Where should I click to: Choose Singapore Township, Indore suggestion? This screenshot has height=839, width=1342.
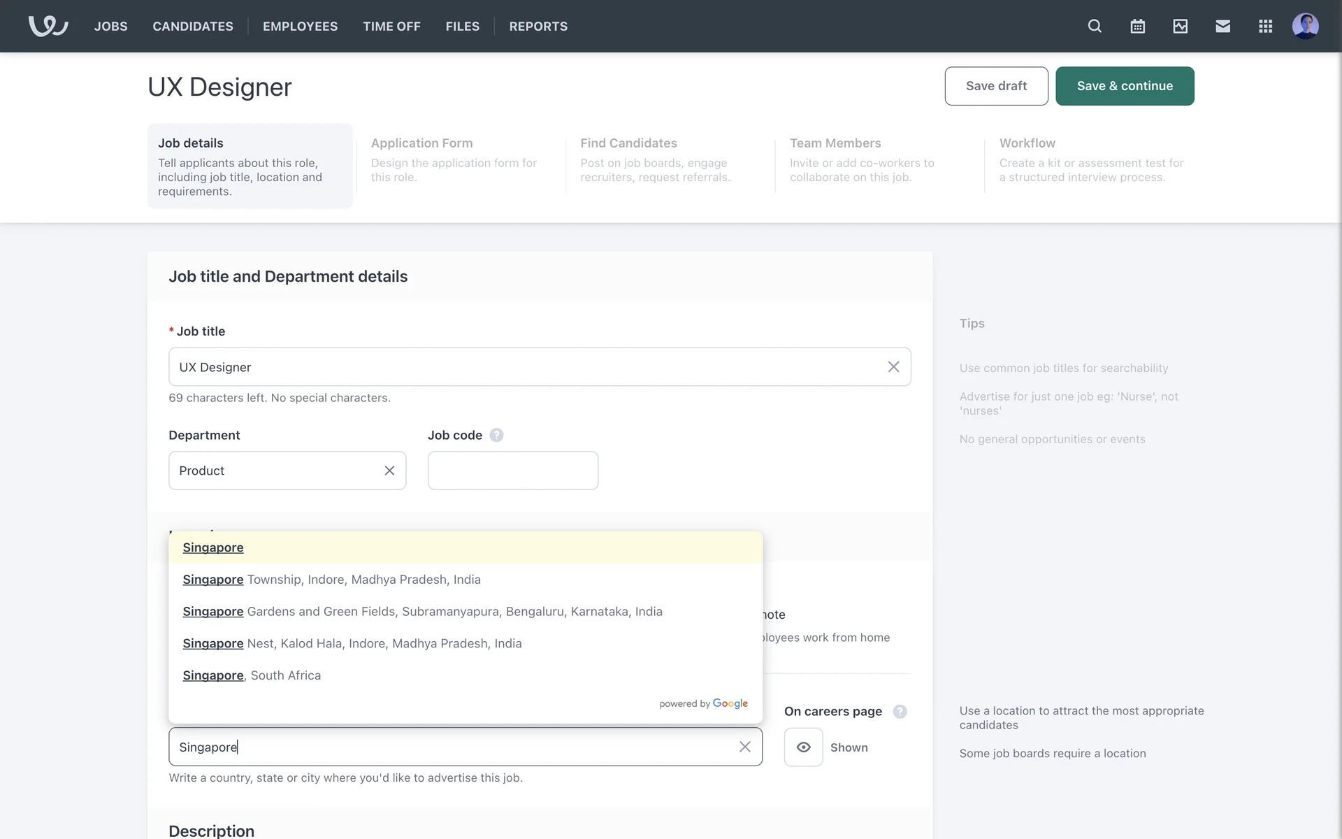coord(331,580)
